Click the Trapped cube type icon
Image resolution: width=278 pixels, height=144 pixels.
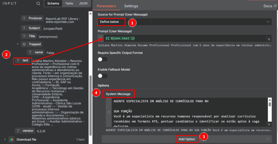coord(24,44)
